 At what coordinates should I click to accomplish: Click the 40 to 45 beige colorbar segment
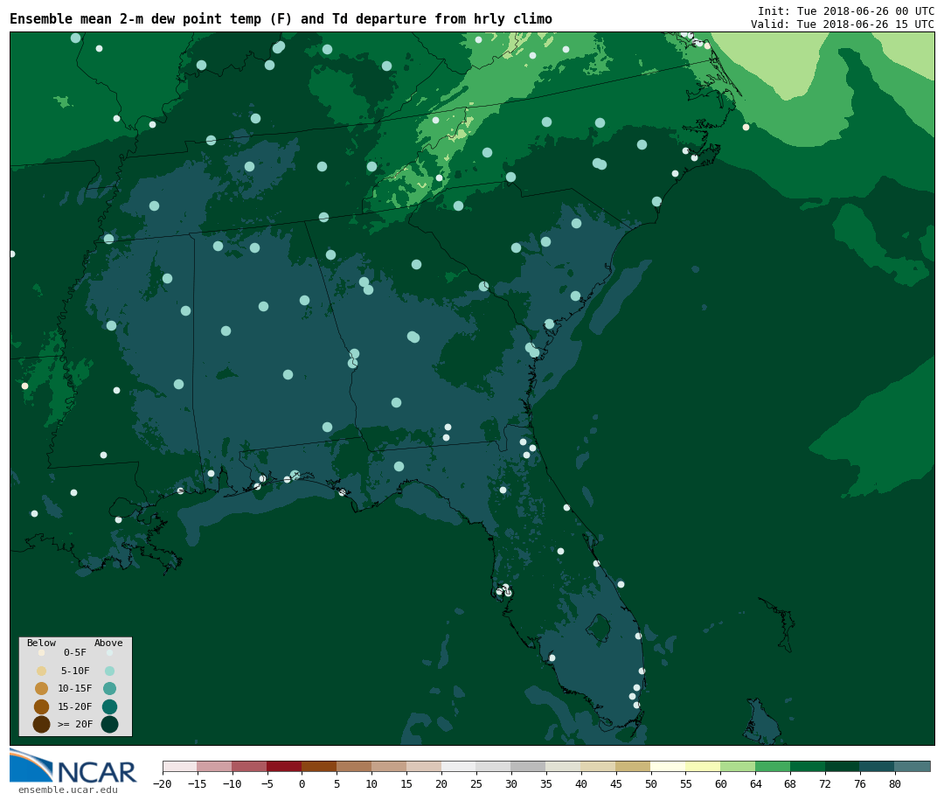coord(599,766)
